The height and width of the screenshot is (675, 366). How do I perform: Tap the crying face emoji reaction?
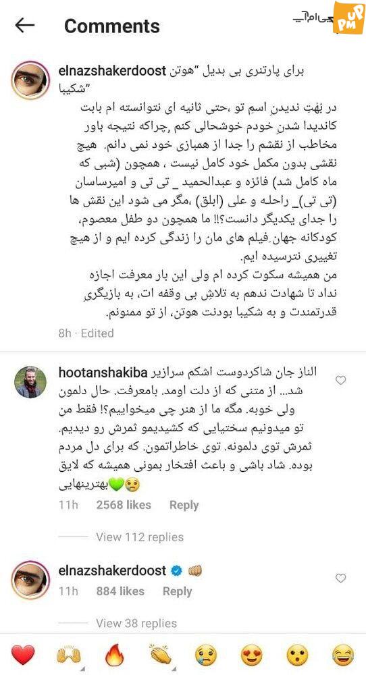point(206,655)
